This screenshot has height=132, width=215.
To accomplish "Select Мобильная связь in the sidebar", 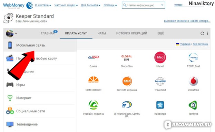I will (x=40, y=45).
